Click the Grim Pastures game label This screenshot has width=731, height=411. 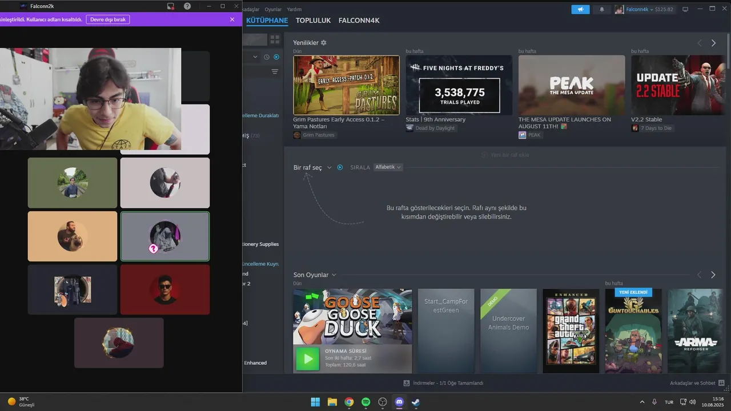coord(314,135)
